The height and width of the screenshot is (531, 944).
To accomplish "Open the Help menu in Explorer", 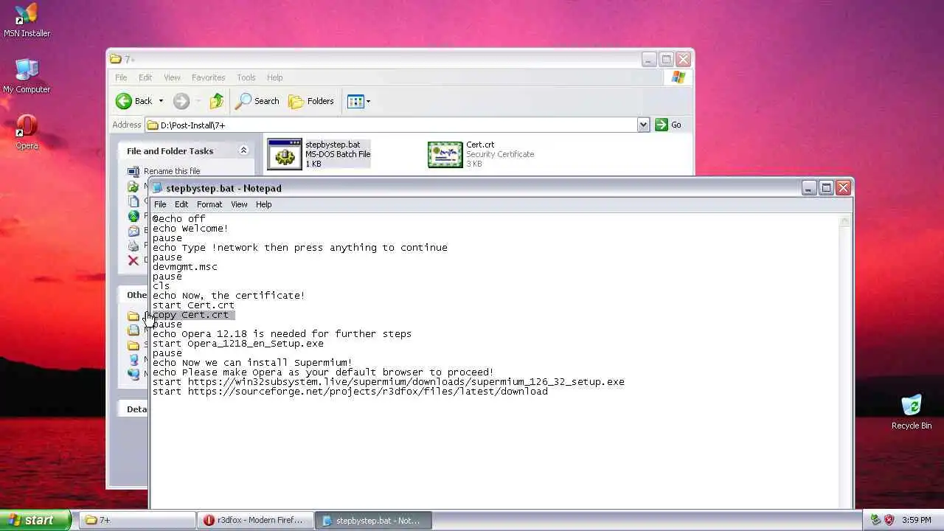I will [x=275, y=77].
